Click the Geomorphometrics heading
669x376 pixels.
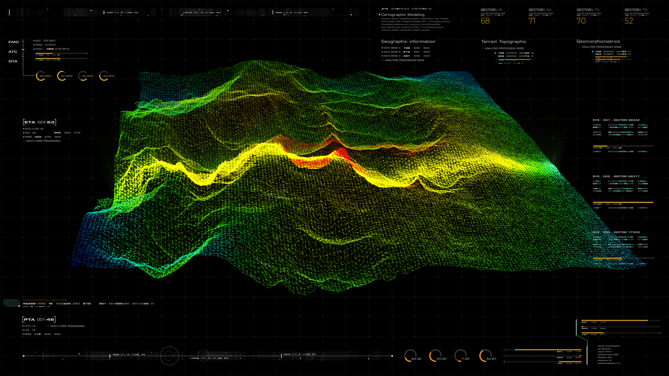[598, 41]
